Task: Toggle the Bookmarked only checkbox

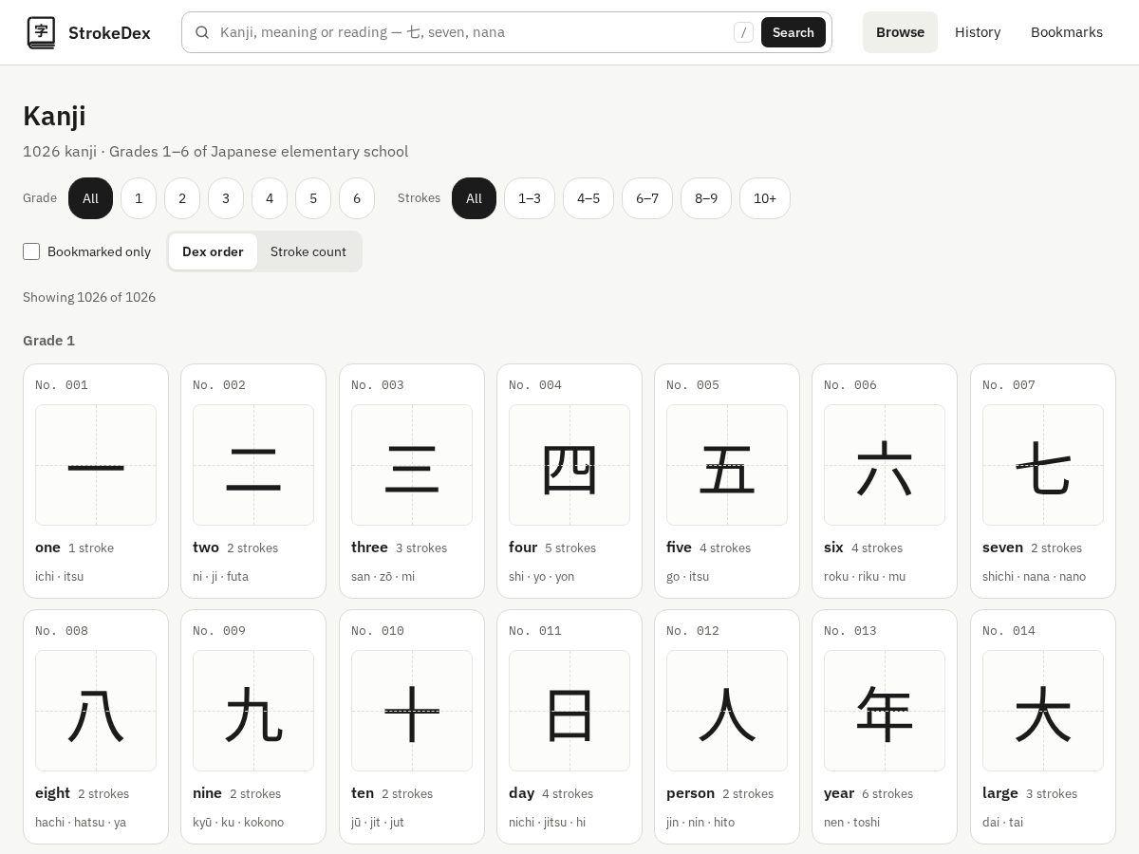Action: click(x=31, y=251)
